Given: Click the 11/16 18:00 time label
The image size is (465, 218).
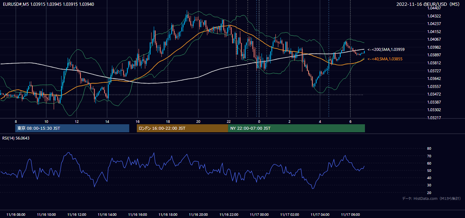Looking at the screenshot, I should (168, 215).
